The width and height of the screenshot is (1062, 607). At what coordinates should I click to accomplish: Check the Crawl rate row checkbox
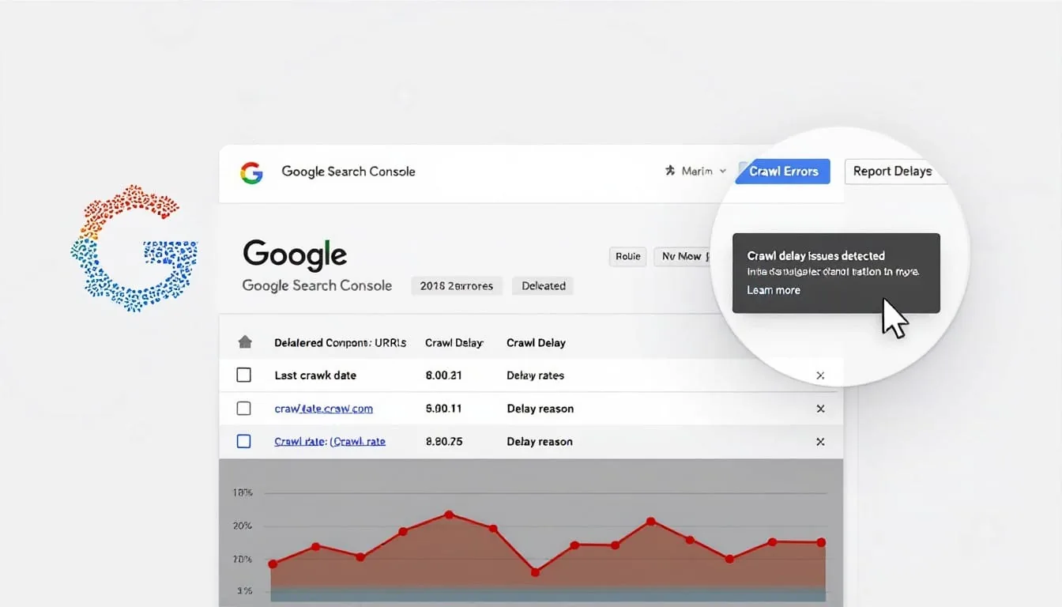coord(244,442)
